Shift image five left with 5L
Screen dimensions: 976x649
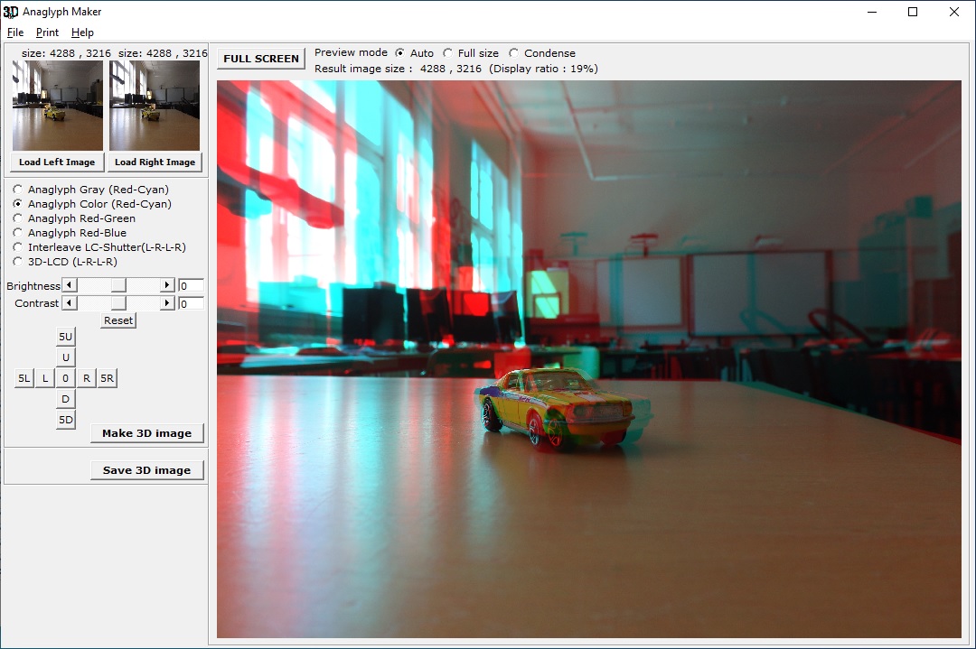[x=23, y=378]
